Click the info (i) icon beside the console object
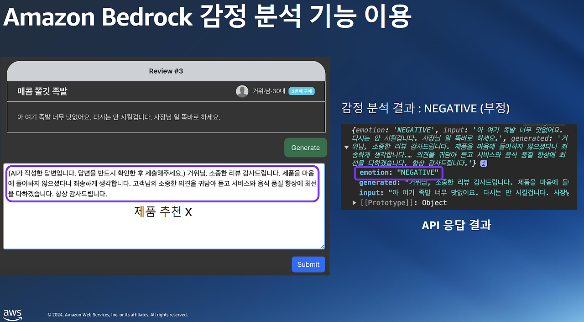Screen dimensions: 584x322 [483, 164]
